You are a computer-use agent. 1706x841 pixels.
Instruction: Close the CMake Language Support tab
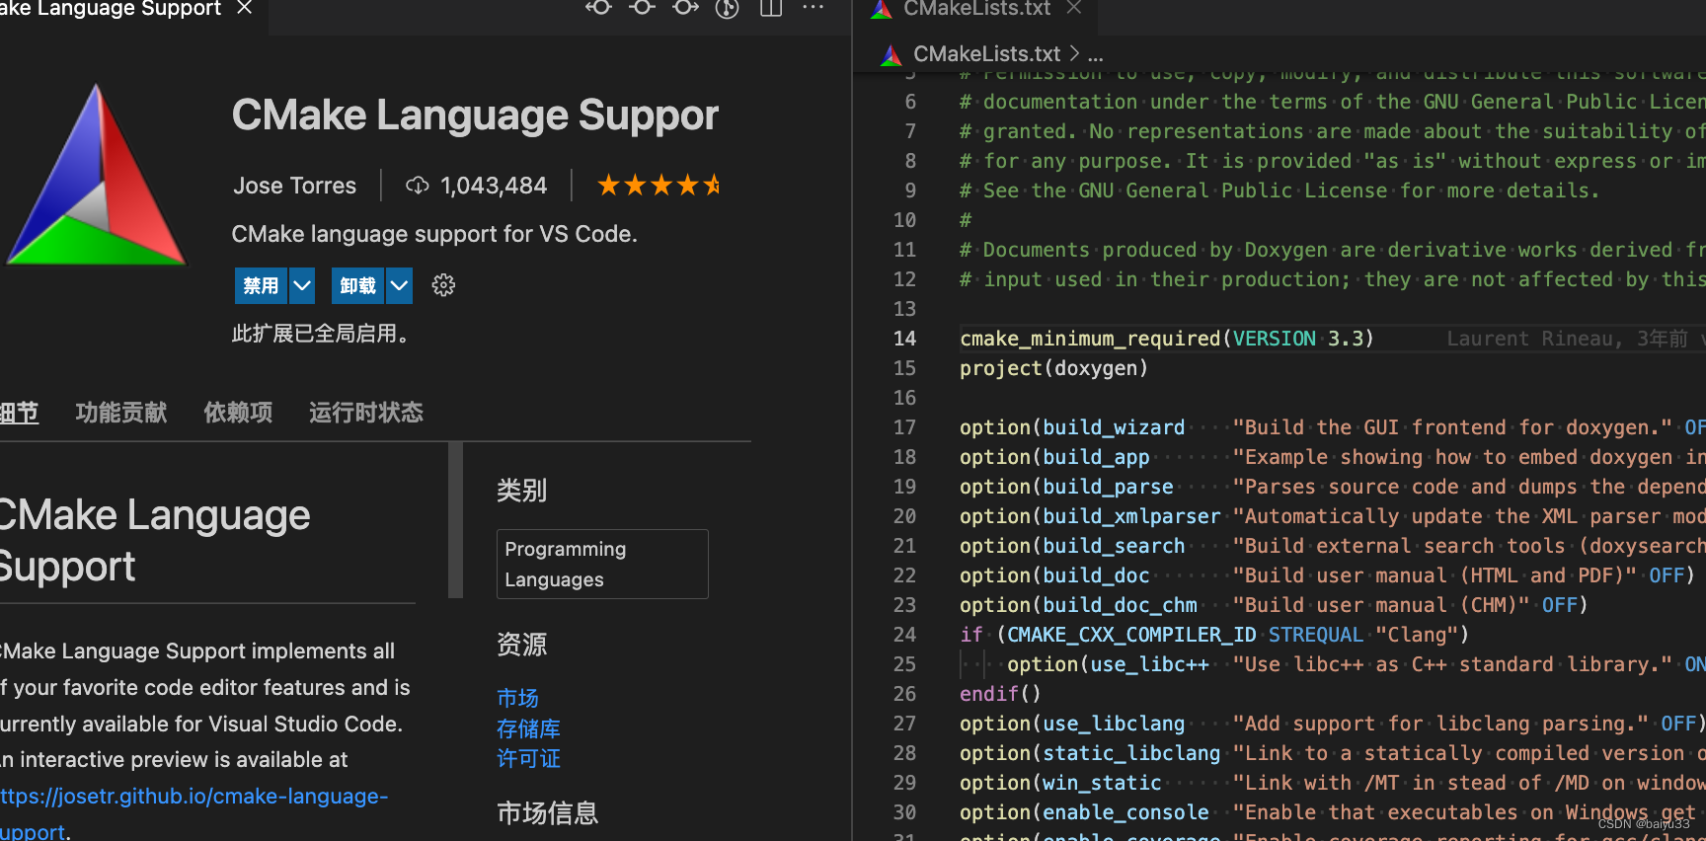(245, 8)
